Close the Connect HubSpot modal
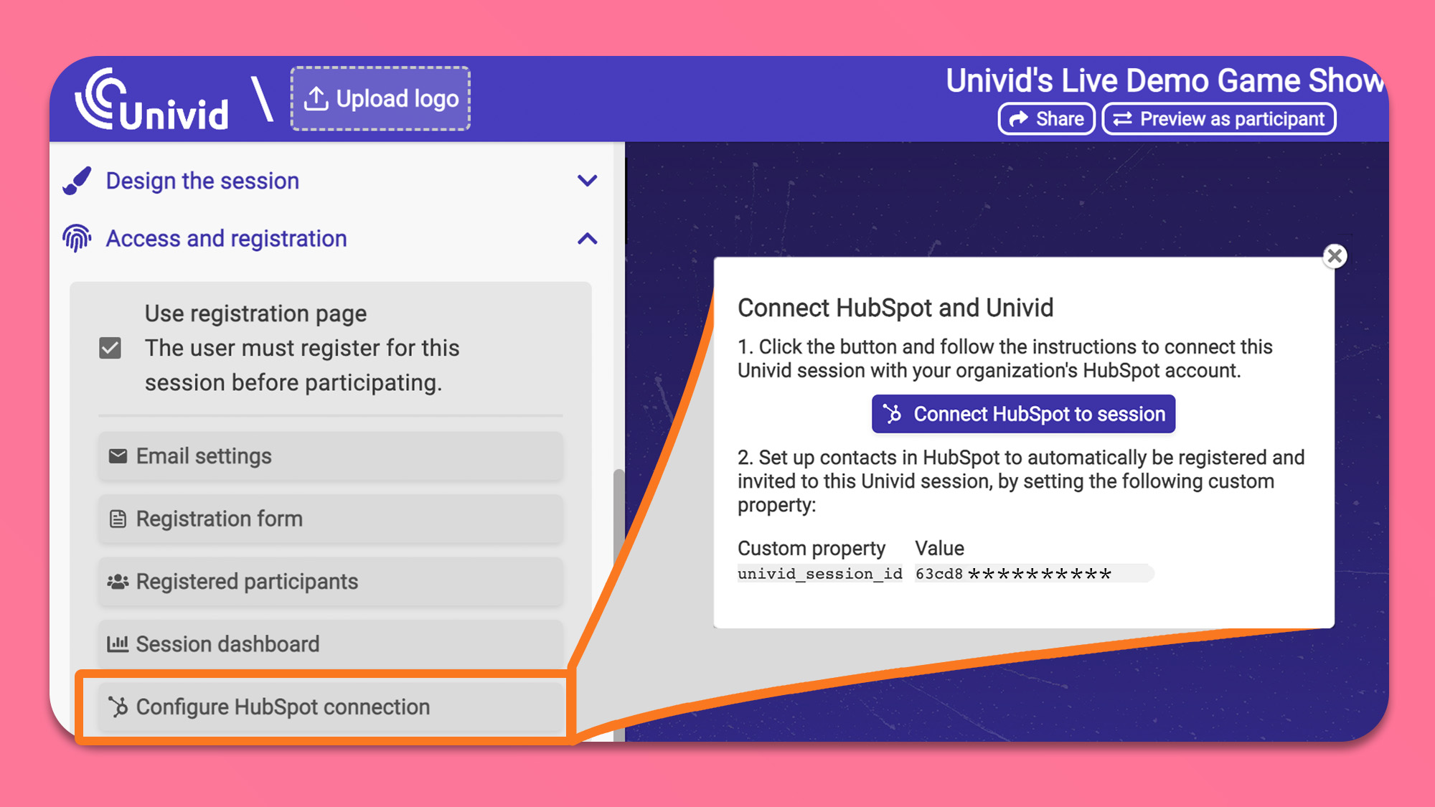 (1335, 256)
